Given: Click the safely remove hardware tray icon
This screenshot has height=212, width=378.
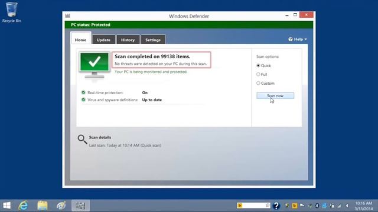Looking at the screenshot, I should click(x=309, y=206).
